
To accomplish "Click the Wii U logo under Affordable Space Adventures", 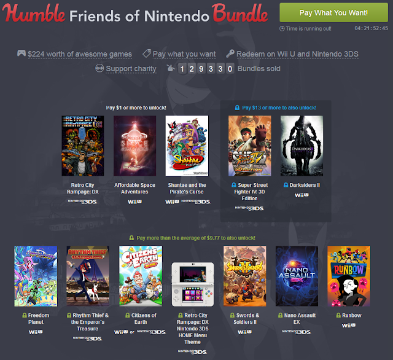I will pyautogui.click(x=134, y=202).
